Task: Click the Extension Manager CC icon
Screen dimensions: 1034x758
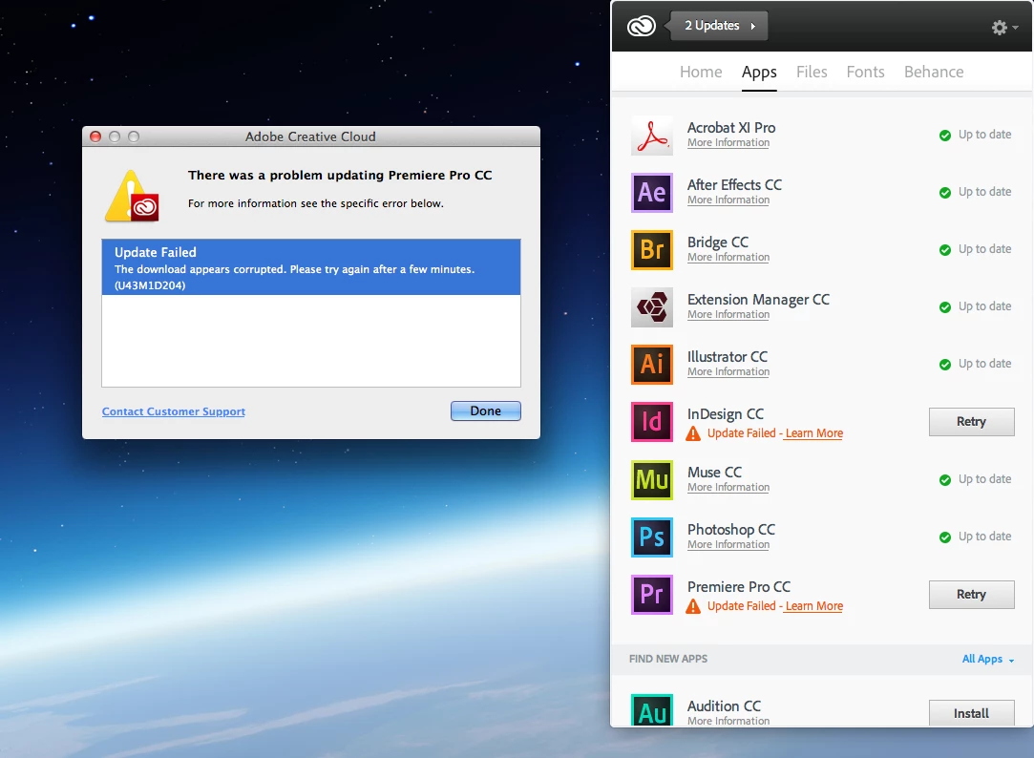Action: click(651, 307)
